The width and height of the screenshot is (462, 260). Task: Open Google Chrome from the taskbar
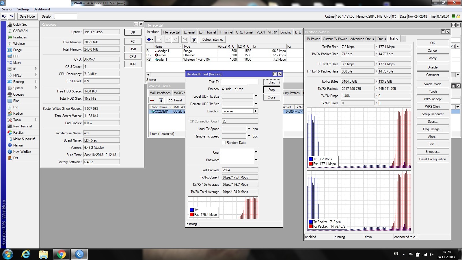pos(61,254)
